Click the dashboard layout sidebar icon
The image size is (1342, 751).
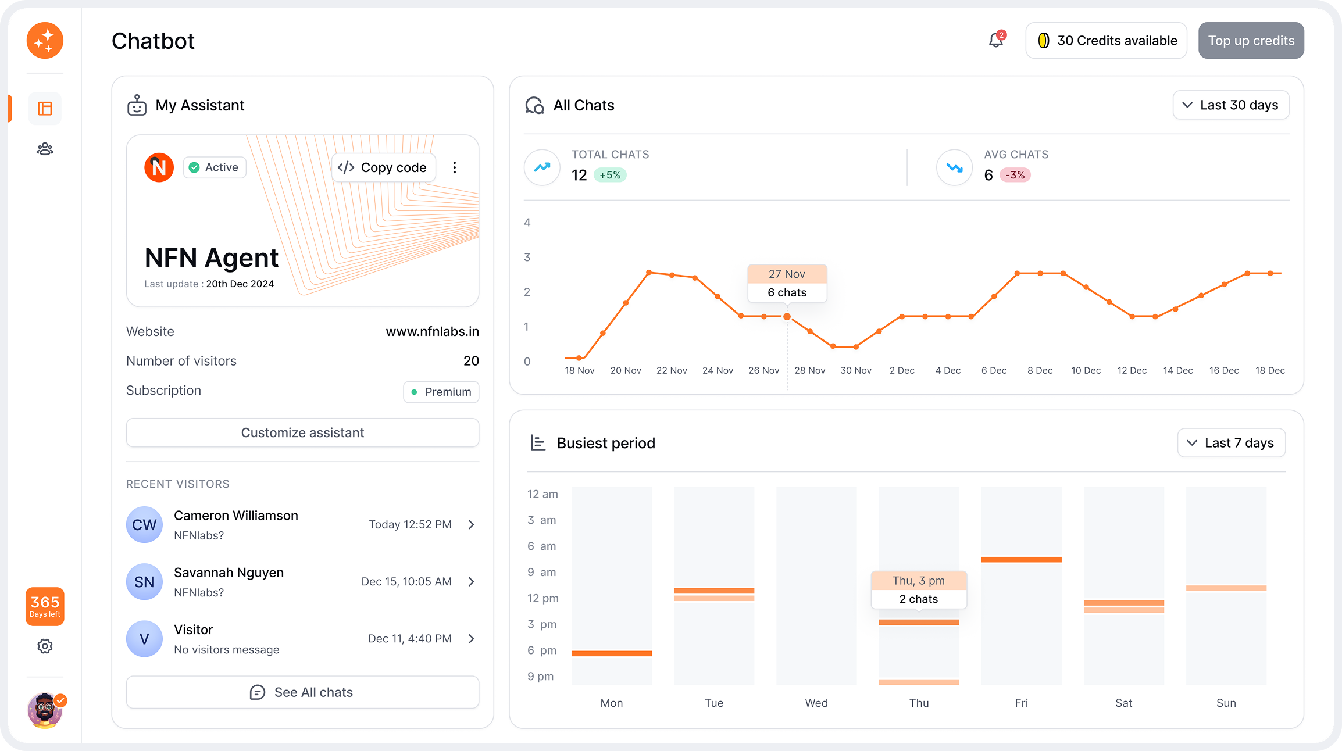pyautogui.click(x=45, y=109)
